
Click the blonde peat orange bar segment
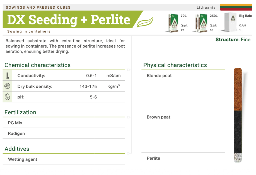click(x=238, y=89)
